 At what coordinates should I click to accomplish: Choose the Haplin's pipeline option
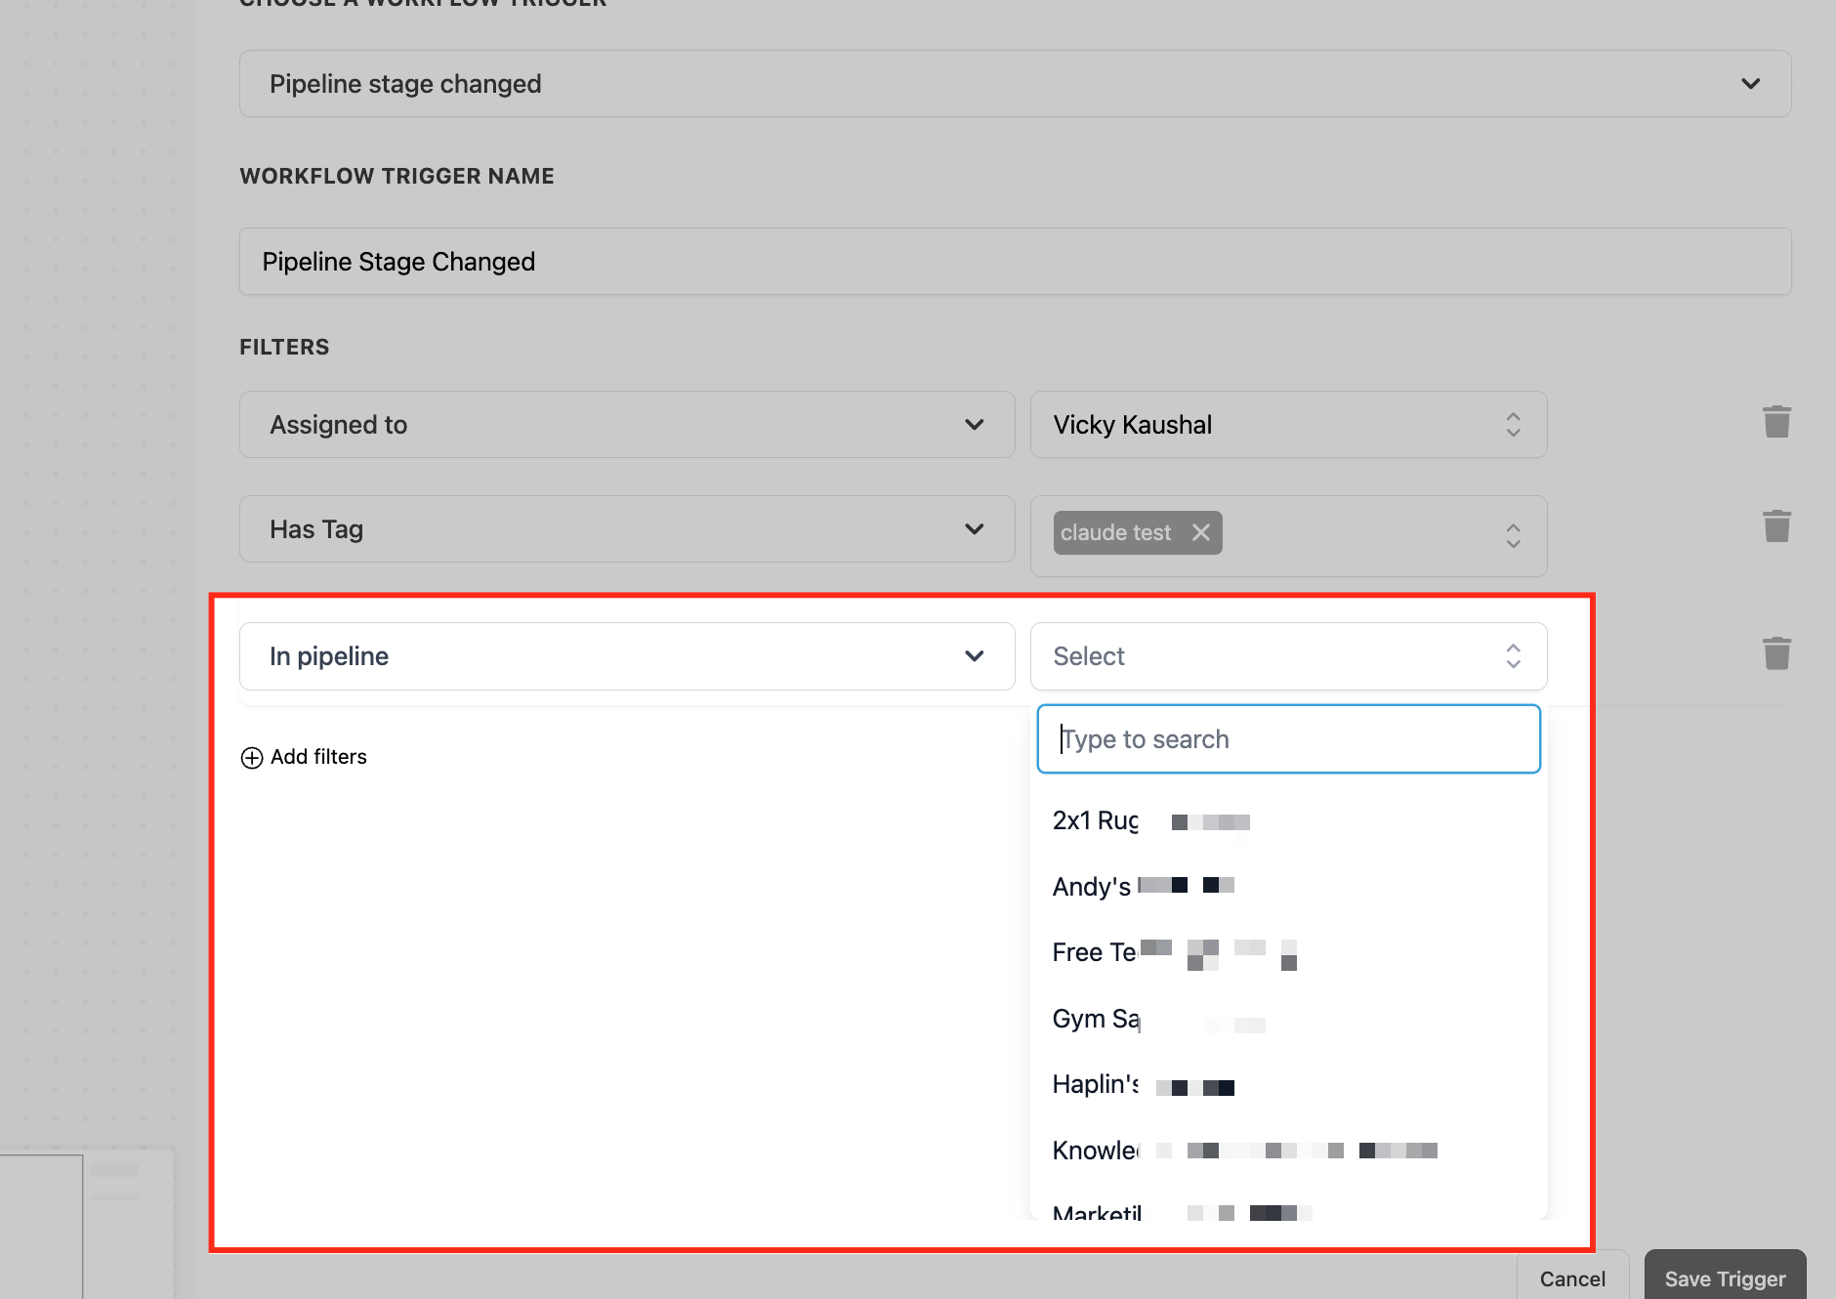pos(1289,1085)
